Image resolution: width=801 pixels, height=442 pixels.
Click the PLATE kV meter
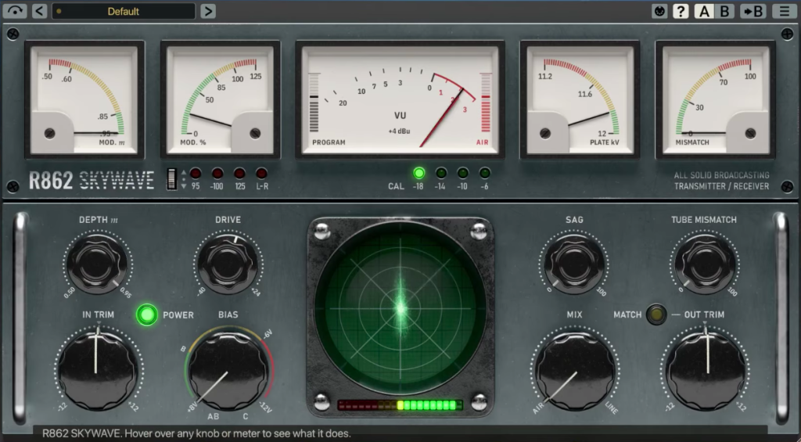coord(580,99)
